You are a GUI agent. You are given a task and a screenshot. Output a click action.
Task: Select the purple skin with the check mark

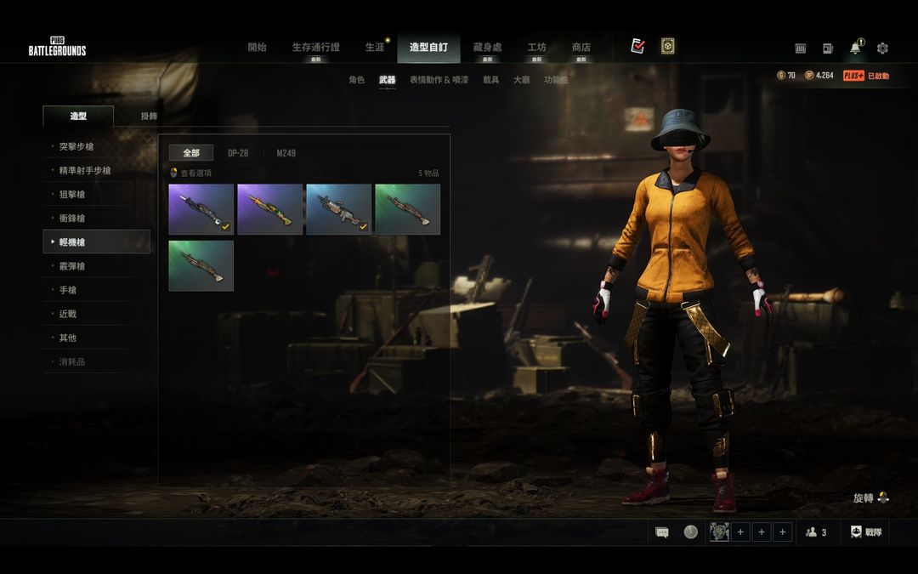(201, 209)
